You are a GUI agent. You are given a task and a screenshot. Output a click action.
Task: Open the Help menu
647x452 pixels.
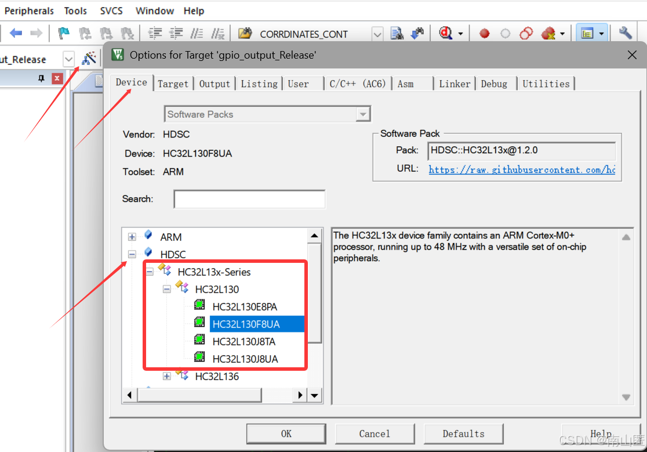click(194, 10)
